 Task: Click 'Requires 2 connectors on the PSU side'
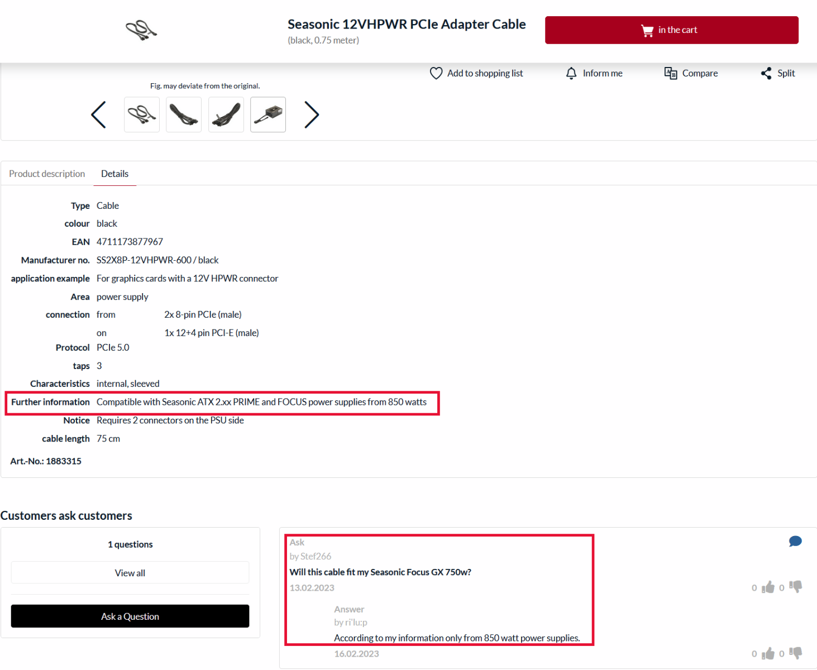pos(170,420)
